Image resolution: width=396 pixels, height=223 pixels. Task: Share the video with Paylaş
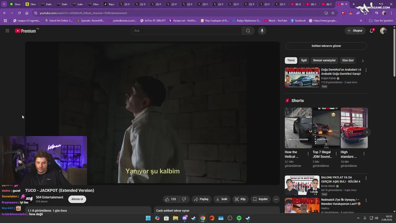point(201,199)
